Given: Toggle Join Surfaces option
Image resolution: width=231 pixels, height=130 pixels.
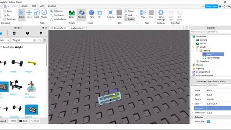Looking at the screenshot, I should [58, 19].
